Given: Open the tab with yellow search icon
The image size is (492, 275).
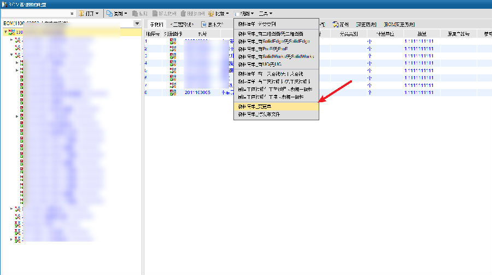Looking at the screenshot, I should tap(341, 24).
